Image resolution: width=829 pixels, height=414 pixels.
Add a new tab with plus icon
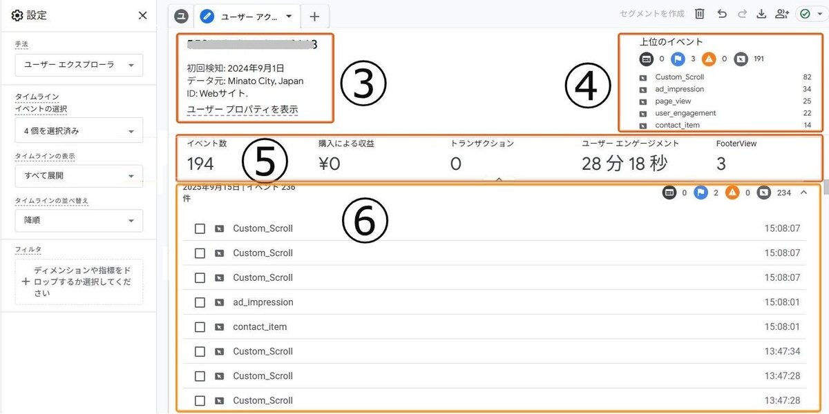[314, 17]
